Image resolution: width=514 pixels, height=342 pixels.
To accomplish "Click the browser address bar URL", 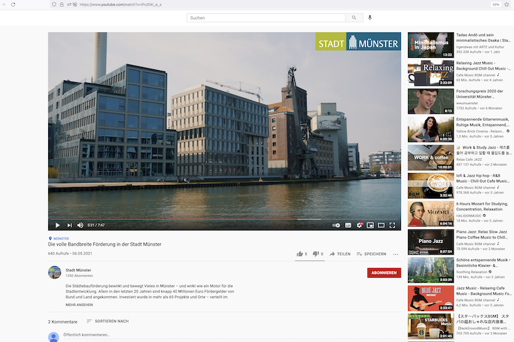I will click(x=120, y=4).
